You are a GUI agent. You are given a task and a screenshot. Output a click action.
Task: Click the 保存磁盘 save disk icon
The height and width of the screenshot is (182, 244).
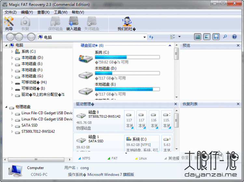[x=55, y=24]
